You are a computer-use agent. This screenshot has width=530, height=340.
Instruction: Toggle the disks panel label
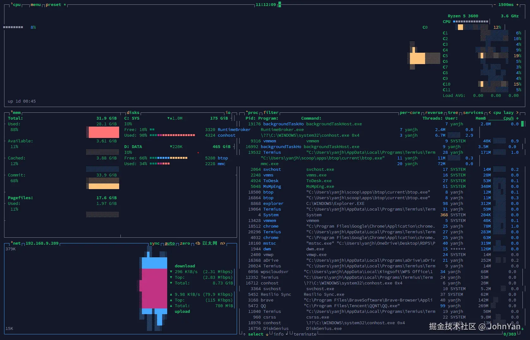(133, 113)
